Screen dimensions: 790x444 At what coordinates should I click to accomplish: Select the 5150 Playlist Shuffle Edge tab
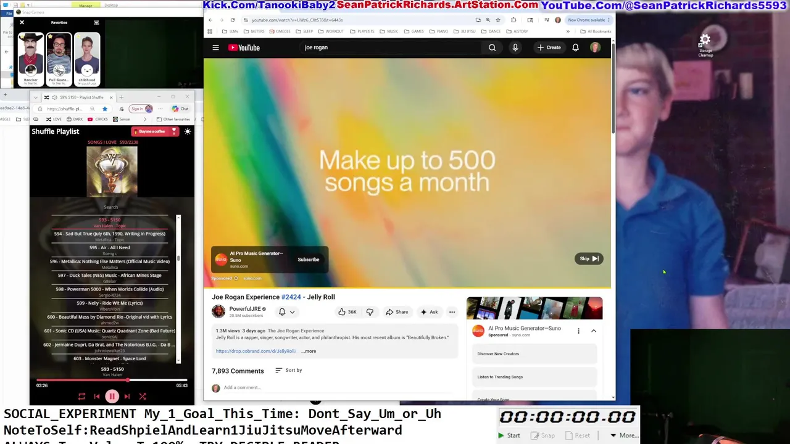pos(78,97)
